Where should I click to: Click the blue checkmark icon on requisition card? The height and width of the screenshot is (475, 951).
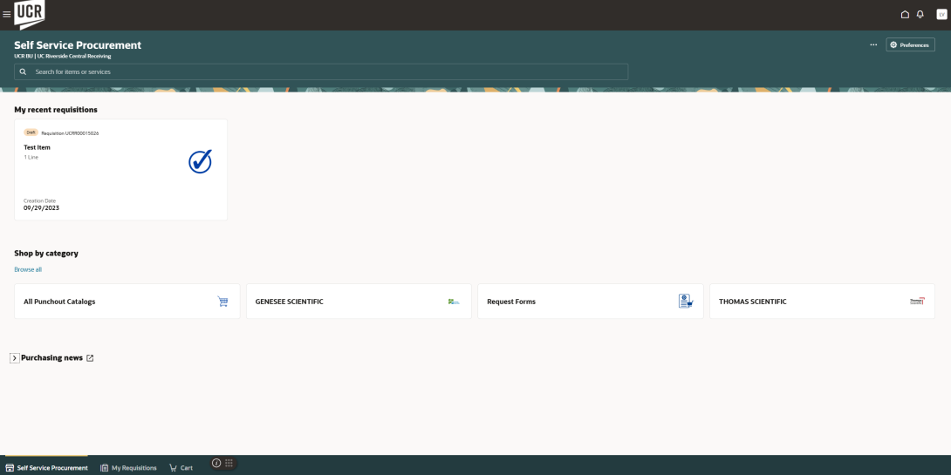[x=200, y=162]
